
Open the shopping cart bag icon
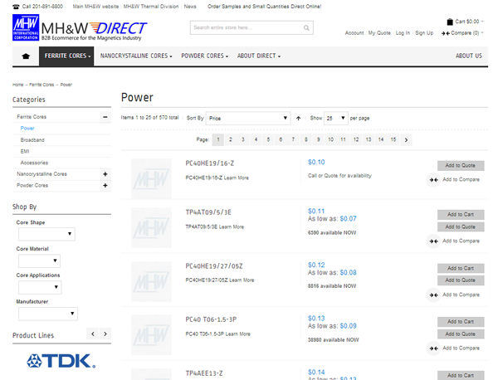pyautogui.click(x=450, y=22)
